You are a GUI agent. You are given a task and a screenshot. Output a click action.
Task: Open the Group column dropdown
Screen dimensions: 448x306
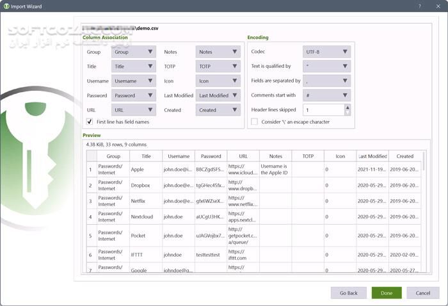[x=134, y=52]
